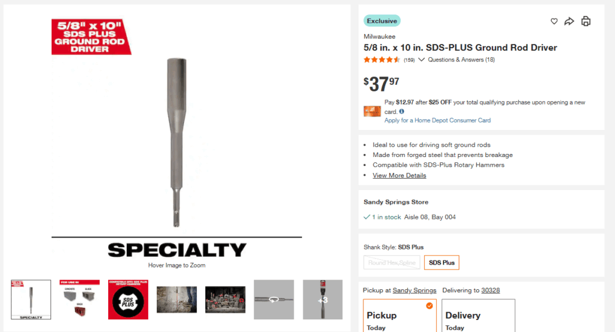Viewport: 615px width, 332px height.
Task: Show the +3 more images thumbnail
Action: point(323,300)
